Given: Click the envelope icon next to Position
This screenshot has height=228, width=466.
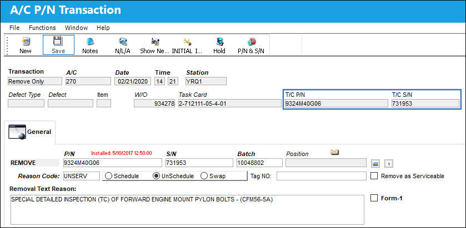Looking at the screenshot, I should 334,152.
